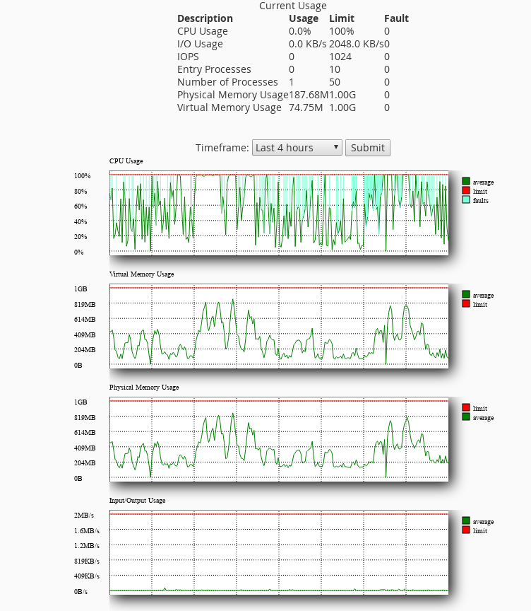Click the 2048.0 KB/s limit value
The width and height of the screenshot is (531, 611).
[357, 44]
